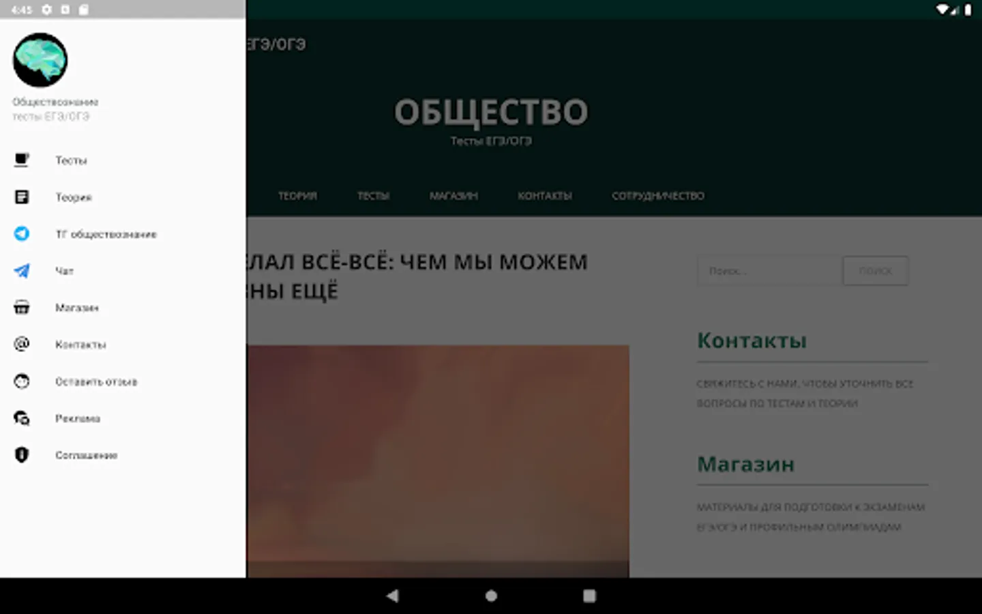Click the Тесты ЕГЭ/ОГЭ site tagline
This screenshot has width=982, height=614.
[491, 141]
